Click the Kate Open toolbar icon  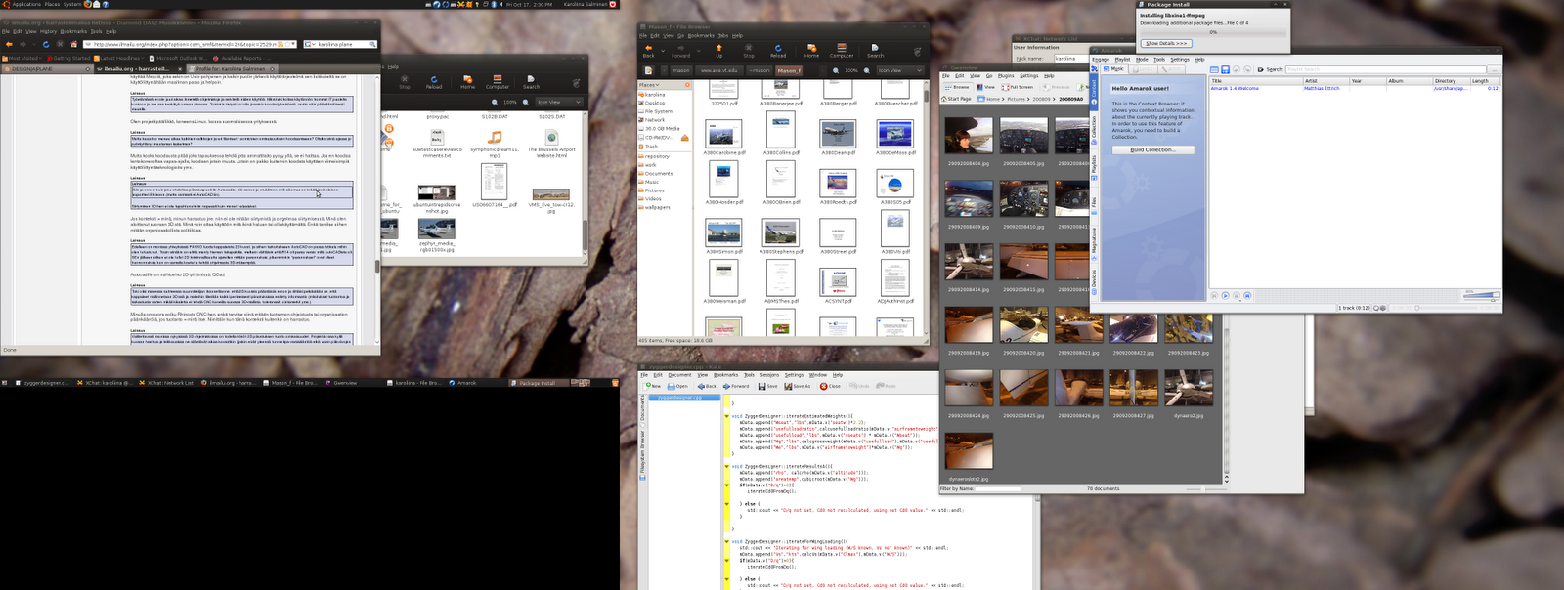pos(677,386)
